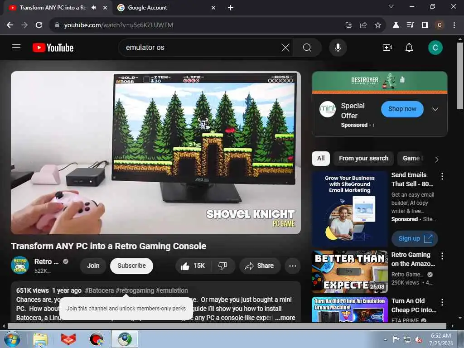This screenshot has height=348, width=464.
Task: Click the Shop now ad button
Action: (x=402, y=109)
